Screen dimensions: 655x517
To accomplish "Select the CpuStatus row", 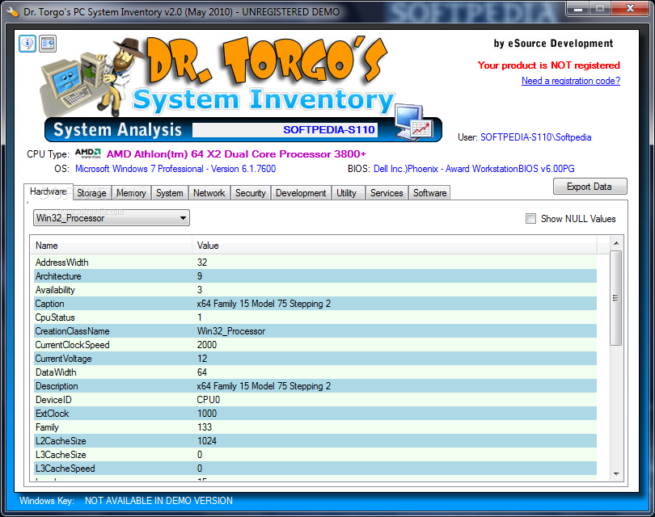I will pyautogui.click(x=314, y=317).
